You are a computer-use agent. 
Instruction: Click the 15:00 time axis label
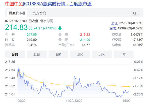[127, 101]
